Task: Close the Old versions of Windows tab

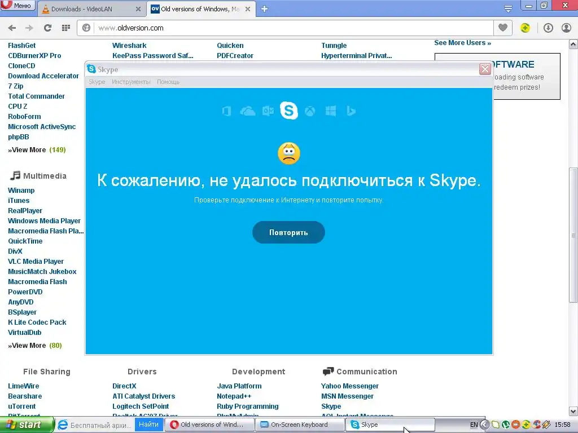Action: coord(248,9)
